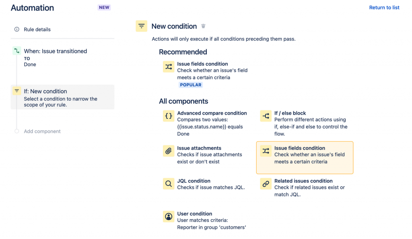Click the Rule details info icon
Viewport: 412px width, 239px height.
point(16,29)
